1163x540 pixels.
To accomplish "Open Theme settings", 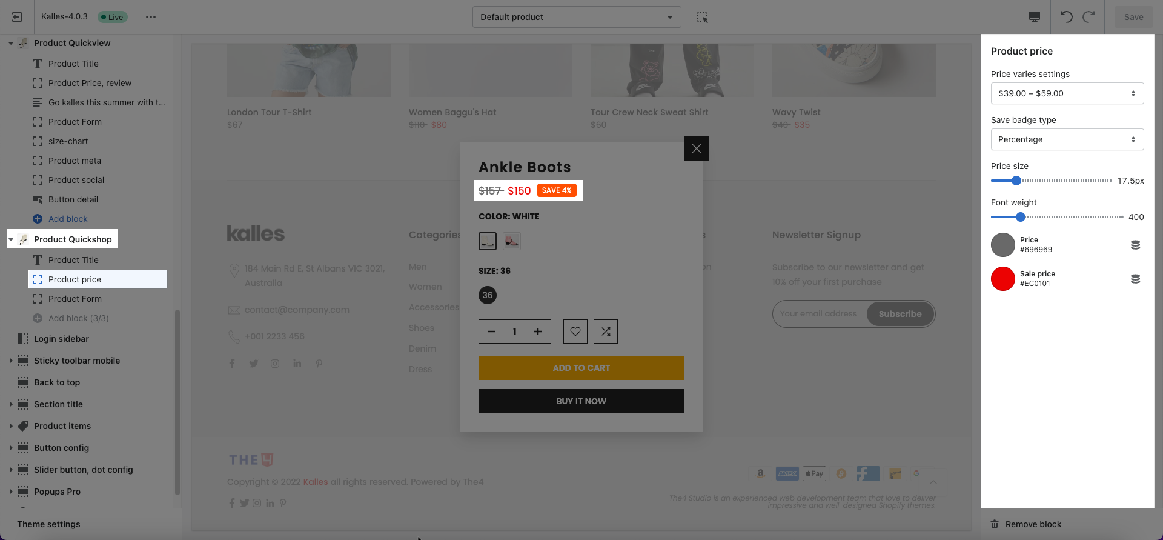I will click(48, 524).
